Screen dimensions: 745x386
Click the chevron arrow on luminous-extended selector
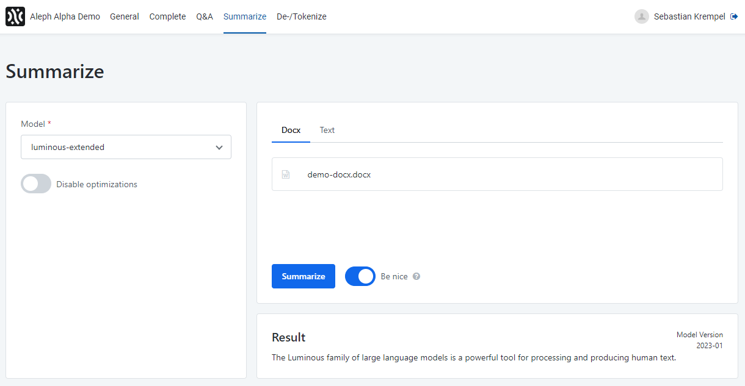click(x=219, y=147)
